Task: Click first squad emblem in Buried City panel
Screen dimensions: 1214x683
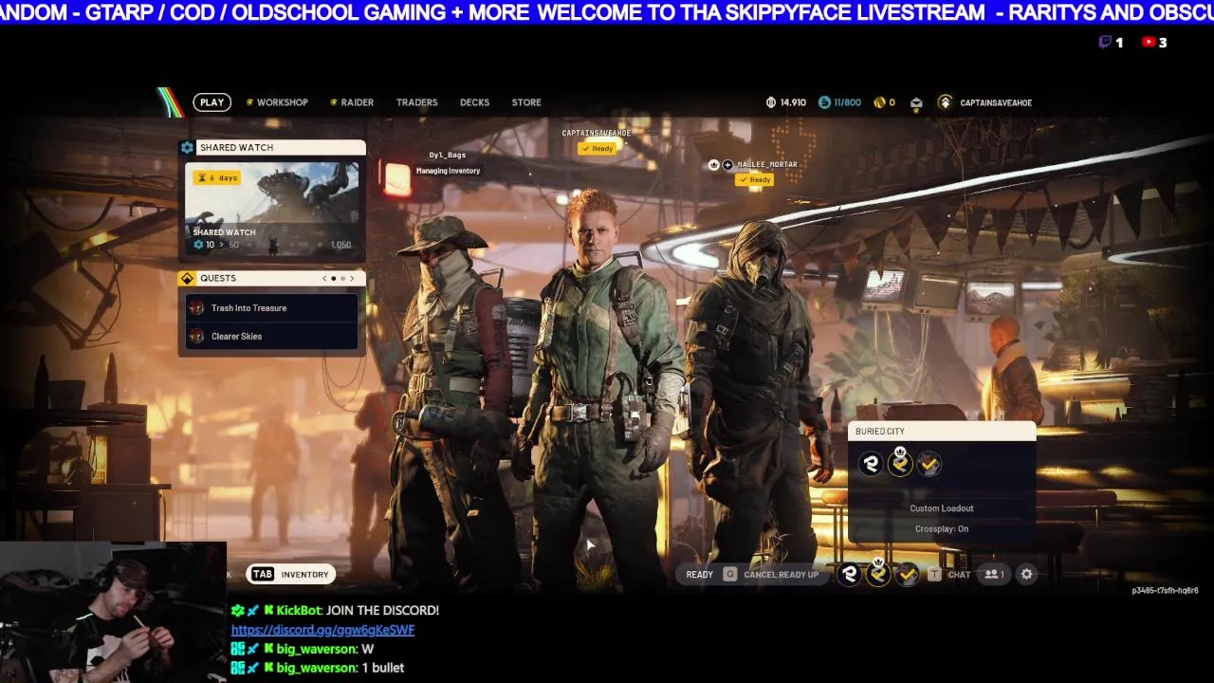Action: click(x=871, y=464)
